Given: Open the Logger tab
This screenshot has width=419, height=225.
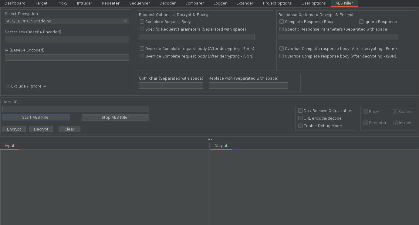Looking at the screenshot, I should click(x=220, y=3).
